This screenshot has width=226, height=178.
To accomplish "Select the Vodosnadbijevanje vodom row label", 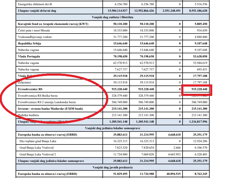I will tap(35, 37).
